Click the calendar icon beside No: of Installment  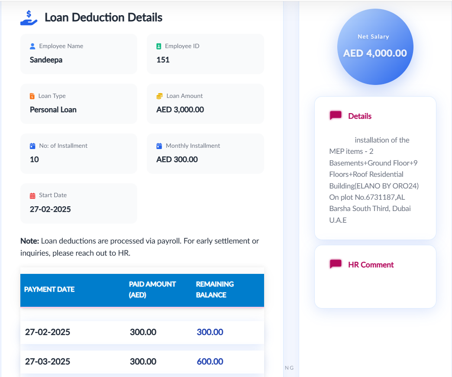(x=32, y=146)
